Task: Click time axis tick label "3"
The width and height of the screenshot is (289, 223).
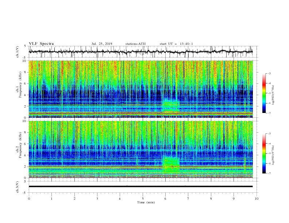Action: pyautogui.click(x=97, y=199)
